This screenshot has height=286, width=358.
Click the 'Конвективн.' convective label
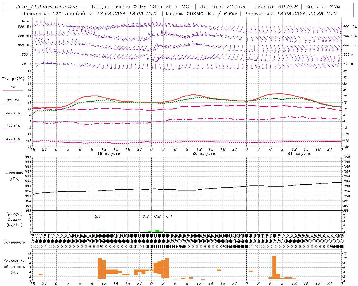pyautogui.click(x=14, y=261)
